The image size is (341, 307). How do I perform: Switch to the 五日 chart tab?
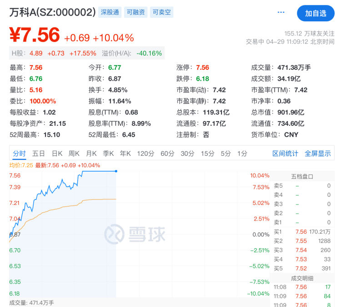coord(39,153)
